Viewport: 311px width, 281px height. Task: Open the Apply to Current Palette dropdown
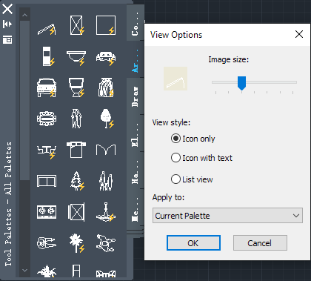pos(227,216)
